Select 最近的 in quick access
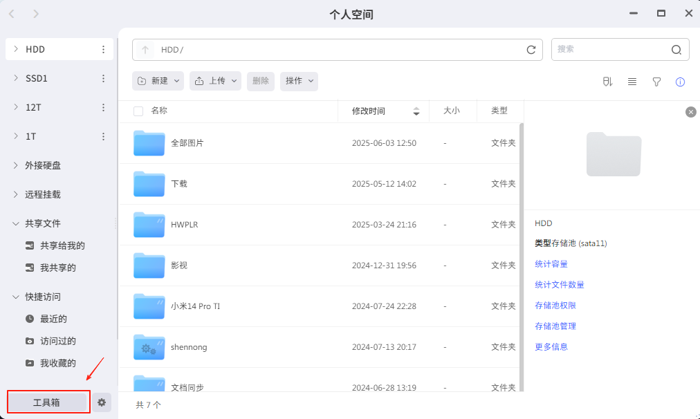 (53, 319)
